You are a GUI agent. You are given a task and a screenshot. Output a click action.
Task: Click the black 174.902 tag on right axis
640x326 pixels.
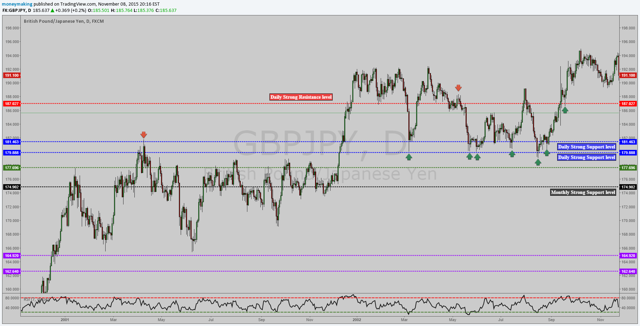tap(628, 187)
